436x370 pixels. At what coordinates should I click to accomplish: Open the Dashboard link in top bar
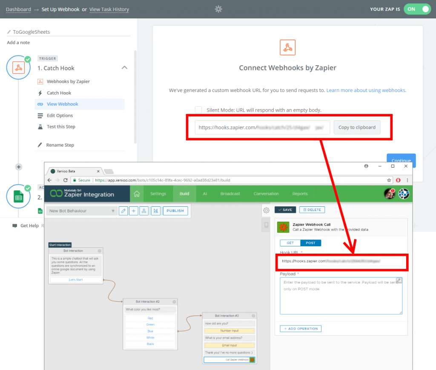click(x=18, y=9)
